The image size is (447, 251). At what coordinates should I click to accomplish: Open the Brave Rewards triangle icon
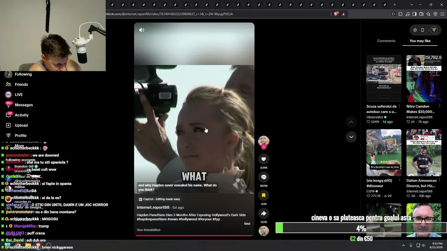[x=343, y=14]
